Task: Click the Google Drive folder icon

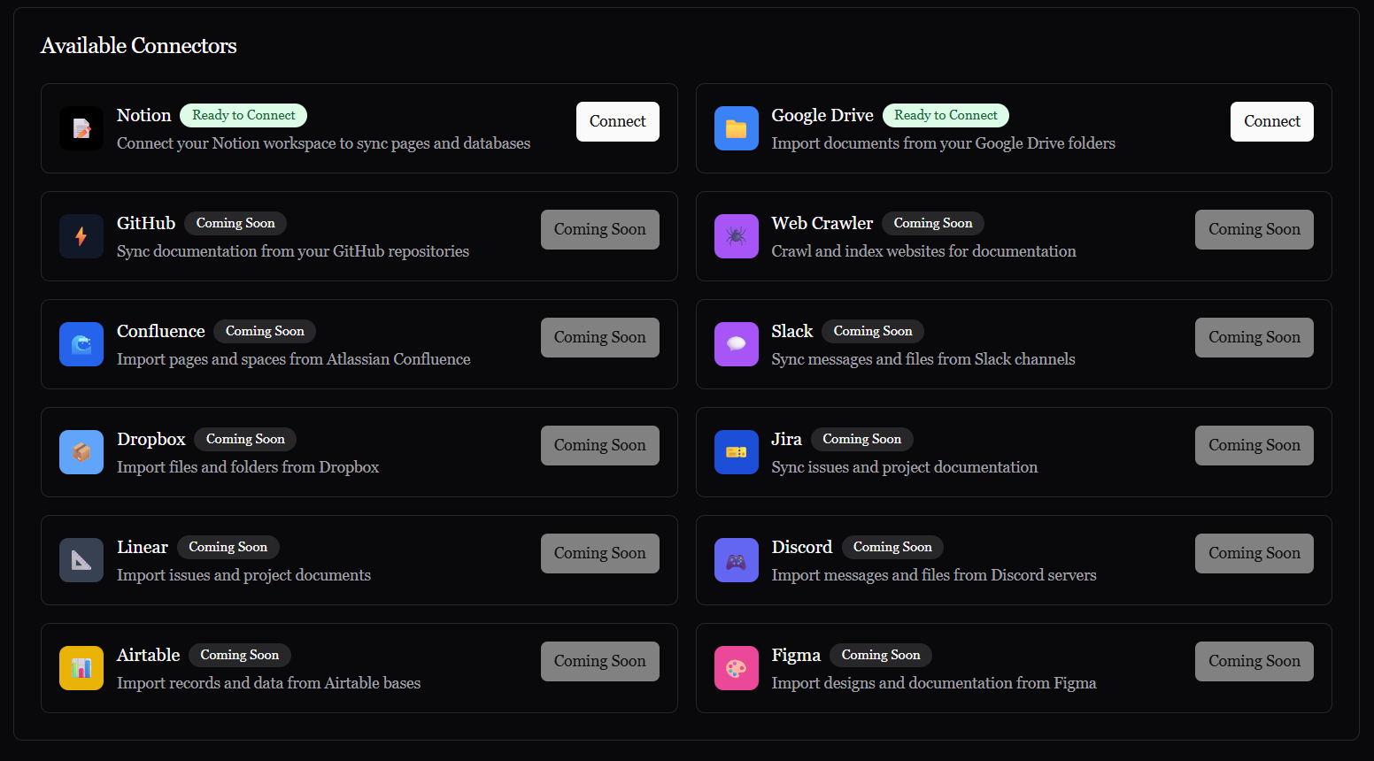Action: [737, 128]
